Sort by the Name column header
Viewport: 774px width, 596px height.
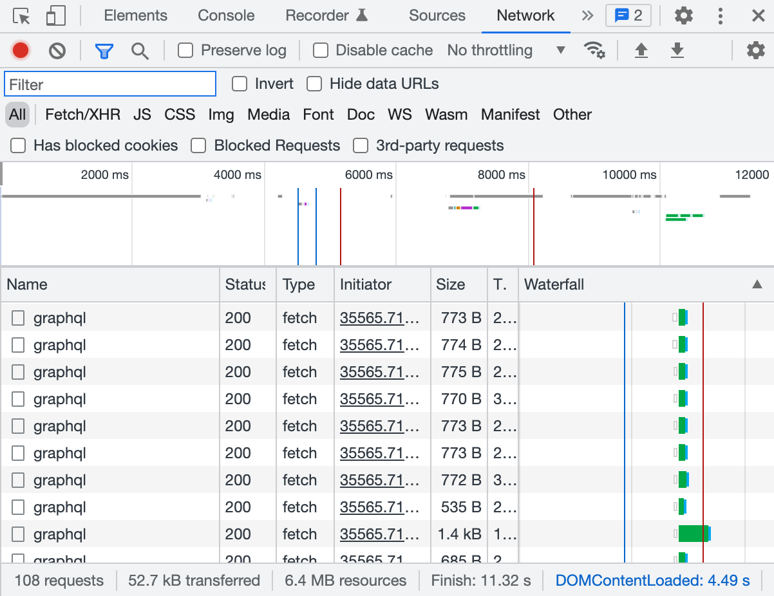110,284
